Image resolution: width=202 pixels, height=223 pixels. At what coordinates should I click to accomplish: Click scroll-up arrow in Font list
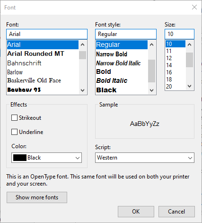click(x=82, y=45)
